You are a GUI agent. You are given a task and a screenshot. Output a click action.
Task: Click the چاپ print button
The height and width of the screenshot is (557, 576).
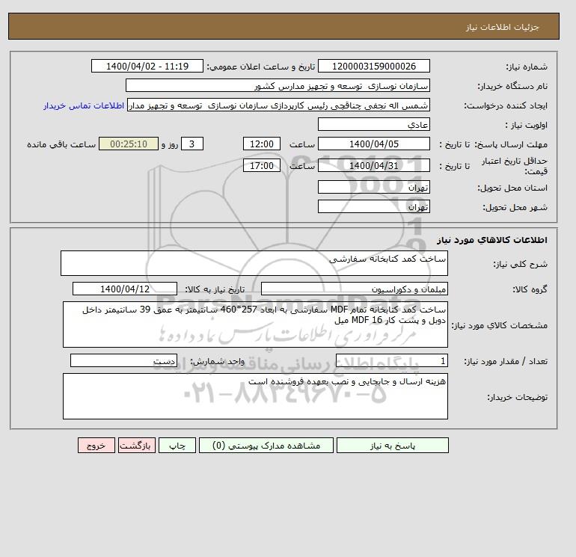click(x=177, y=446)
